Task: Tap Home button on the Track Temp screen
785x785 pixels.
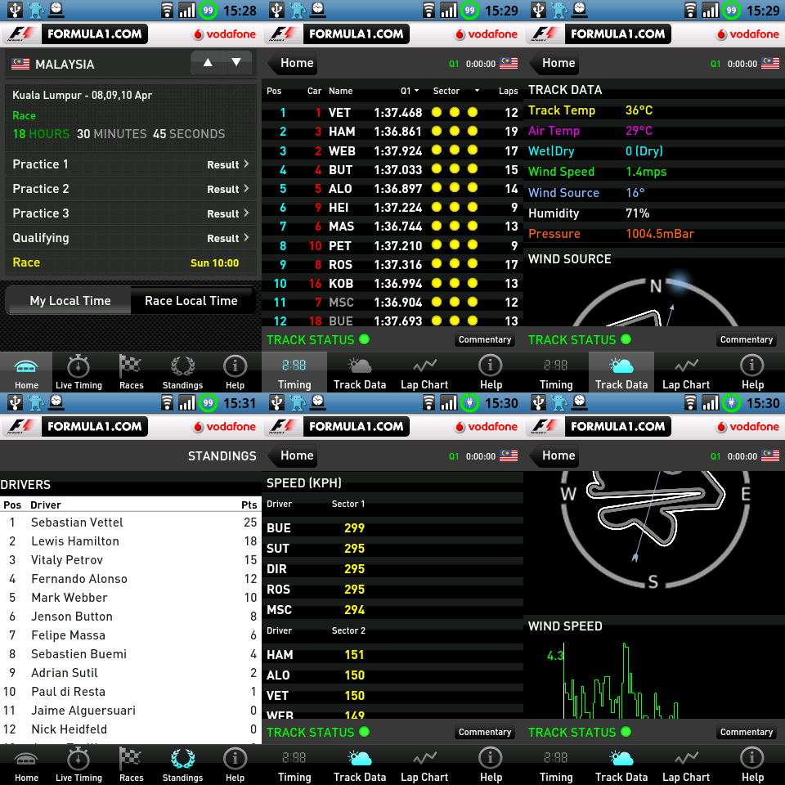Action: (x=554, y=63)
